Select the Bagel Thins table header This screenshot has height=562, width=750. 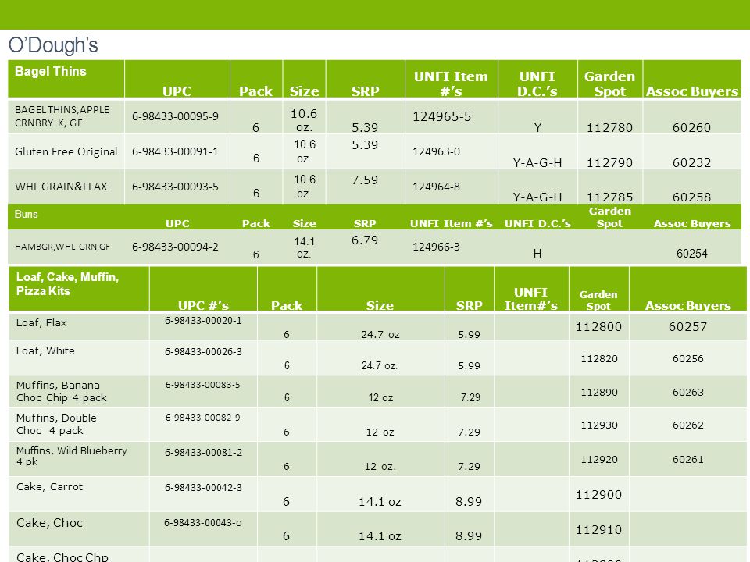tap(51, 71)
